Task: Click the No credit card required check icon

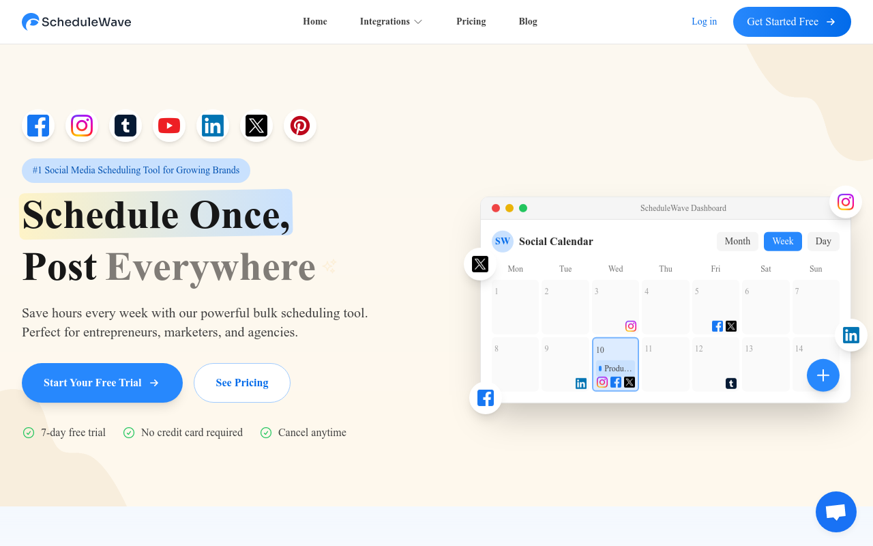Action: point(129,433)
